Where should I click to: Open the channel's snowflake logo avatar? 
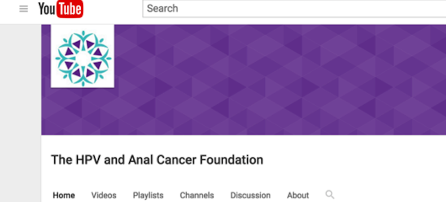(83, 56)
